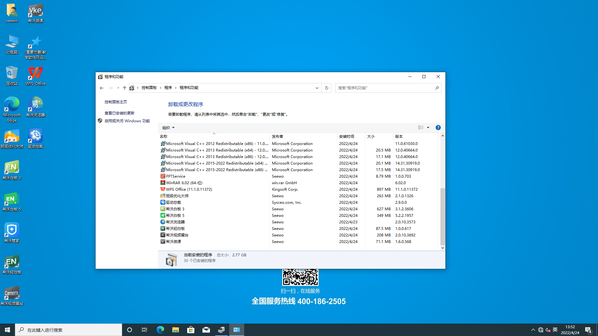Select Visual C++ 2012 Redistributable (x86) row

coord(299,144)
